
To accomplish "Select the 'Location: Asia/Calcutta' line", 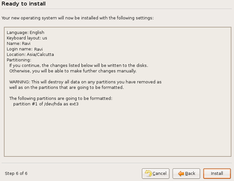I will coord(30,55).
